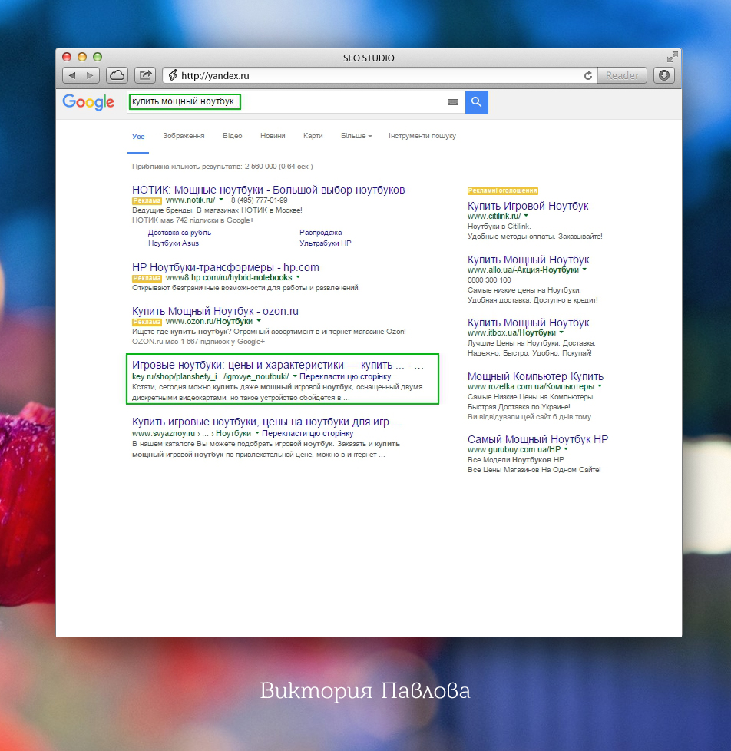
Task: Open the Купить Мощный Ноутбук allo.ua ad
Action: coord(528,260)
